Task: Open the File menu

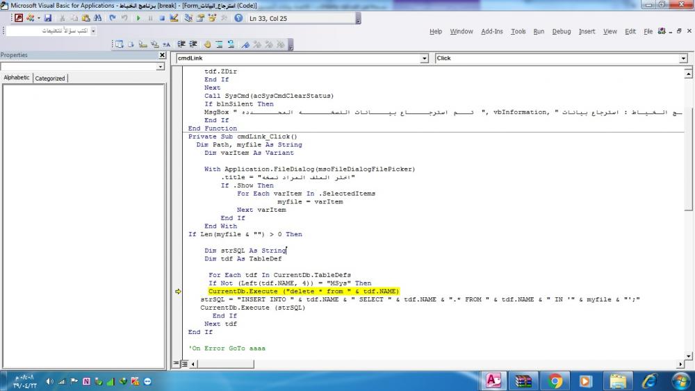Action: click(x=648, y=31)
